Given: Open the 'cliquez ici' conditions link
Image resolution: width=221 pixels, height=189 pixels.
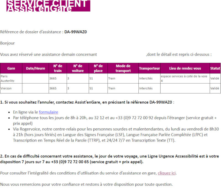Looking at the screenshot, I should tap(167, 173).
